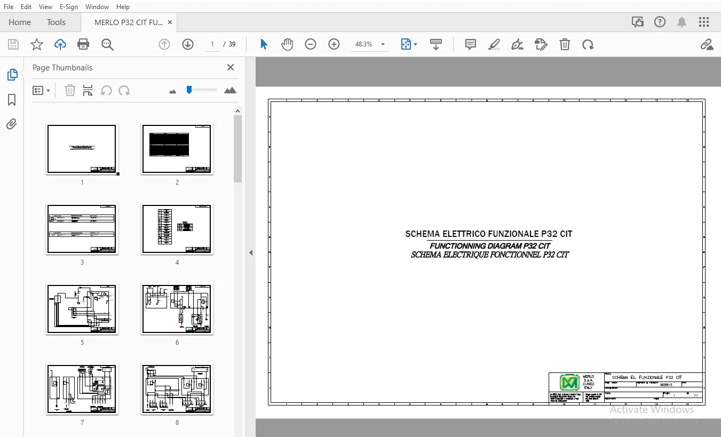Adjust the thumbnail size slider handle
721x437 pixels.
(189, 90)
